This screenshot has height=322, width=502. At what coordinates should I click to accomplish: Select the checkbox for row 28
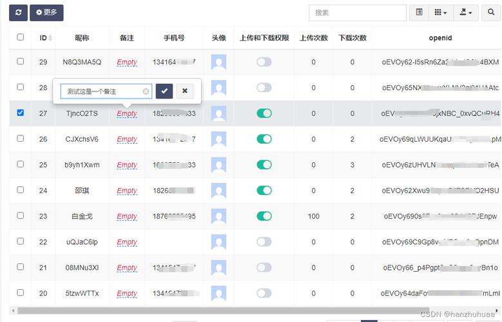[x=20, y=87]
